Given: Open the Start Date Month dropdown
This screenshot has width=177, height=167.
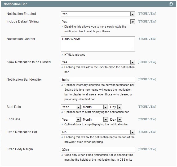Looking at the screenshot, I should click(95, 107).
